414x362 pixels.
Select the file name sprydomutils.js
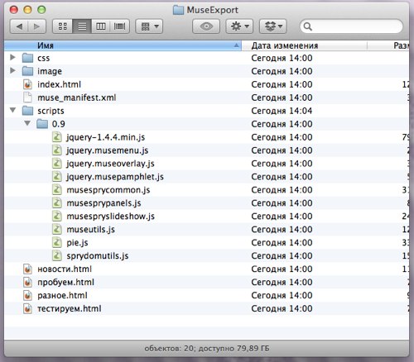[x=98, y=256]
